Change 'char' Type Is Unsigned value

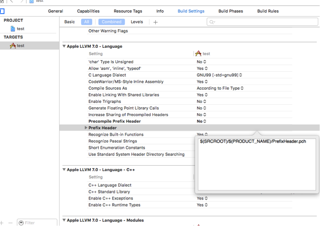coord(201,62)
